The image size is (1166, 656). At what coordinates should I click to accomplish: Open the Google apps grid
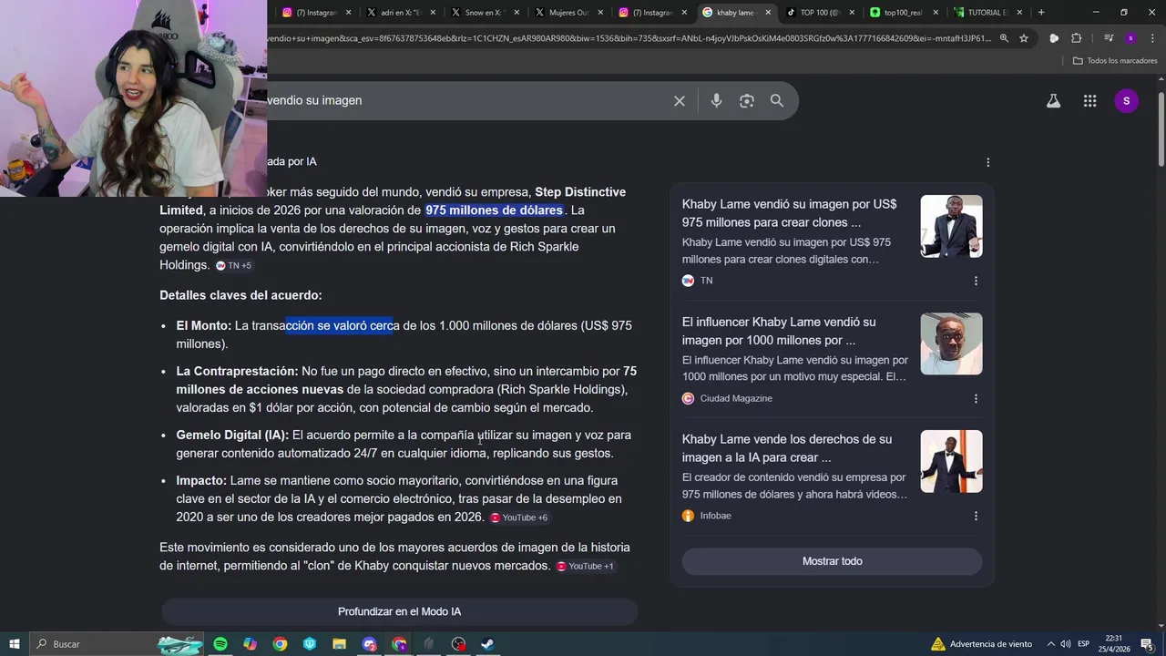coord(1089,101)
